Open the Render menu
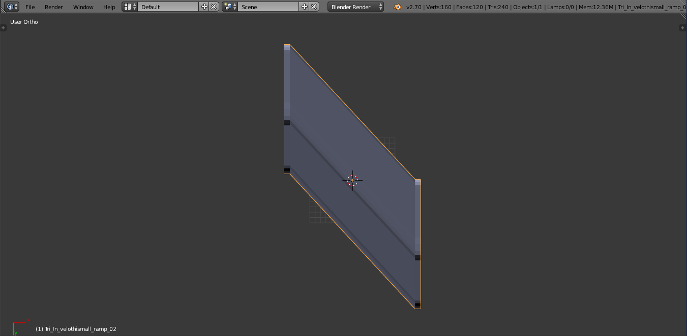This screenshot has width=687, height=336. 54,7
